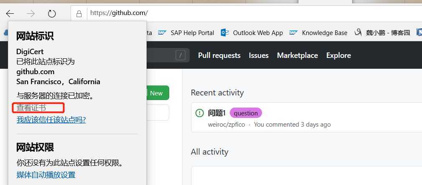Click the green New button
422x185 pixels.
coord(156,93)
